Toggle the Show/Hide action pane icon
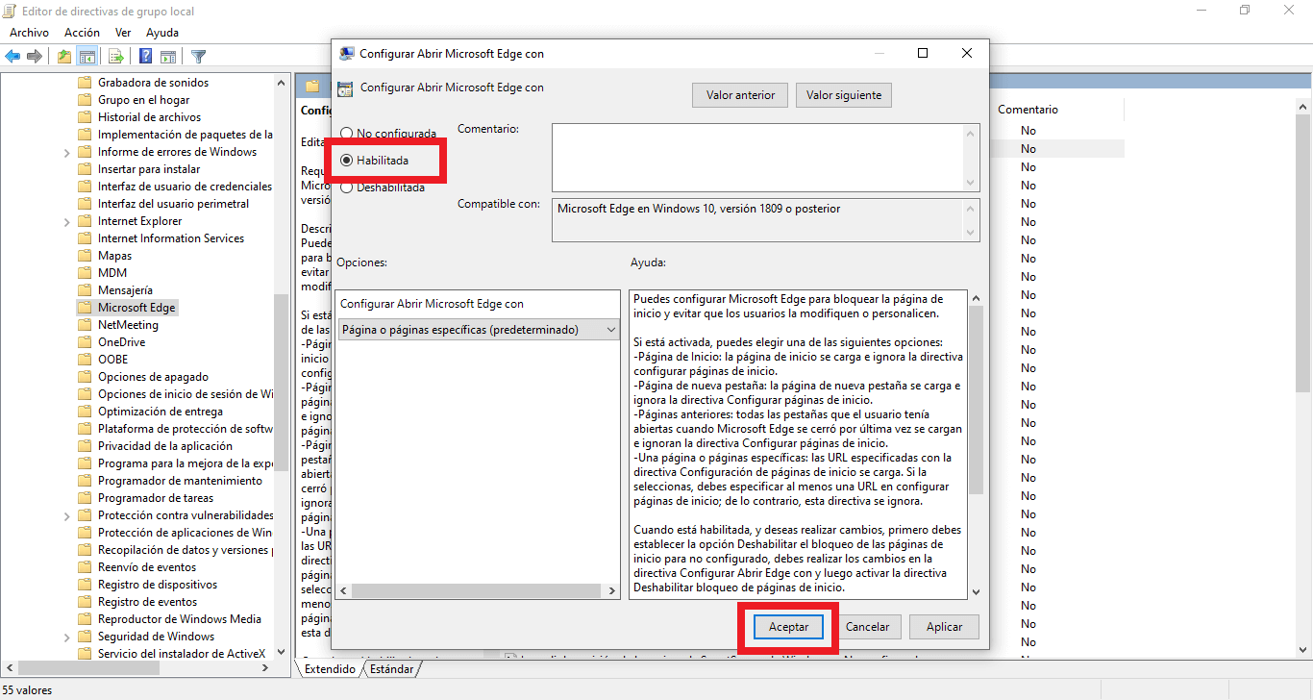 click(167, 56)
